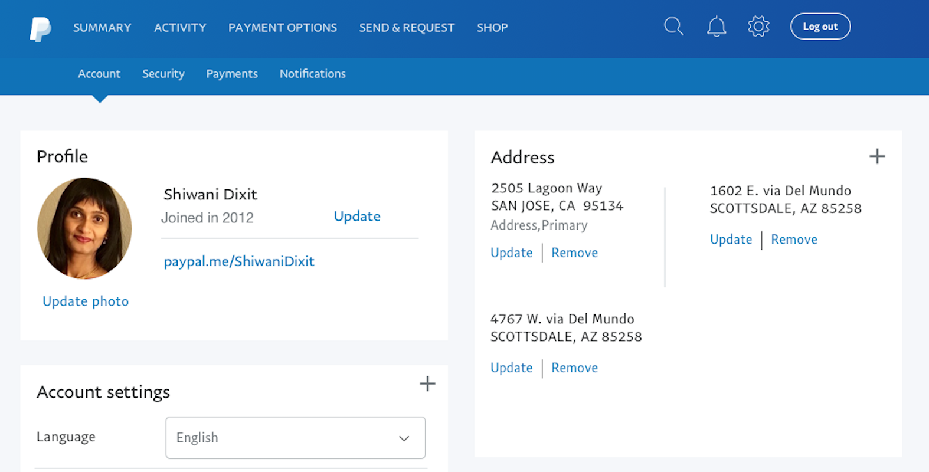The image size is (929, 472).
Task: Open the Language dropdown showing English
Action: (295, 438)
